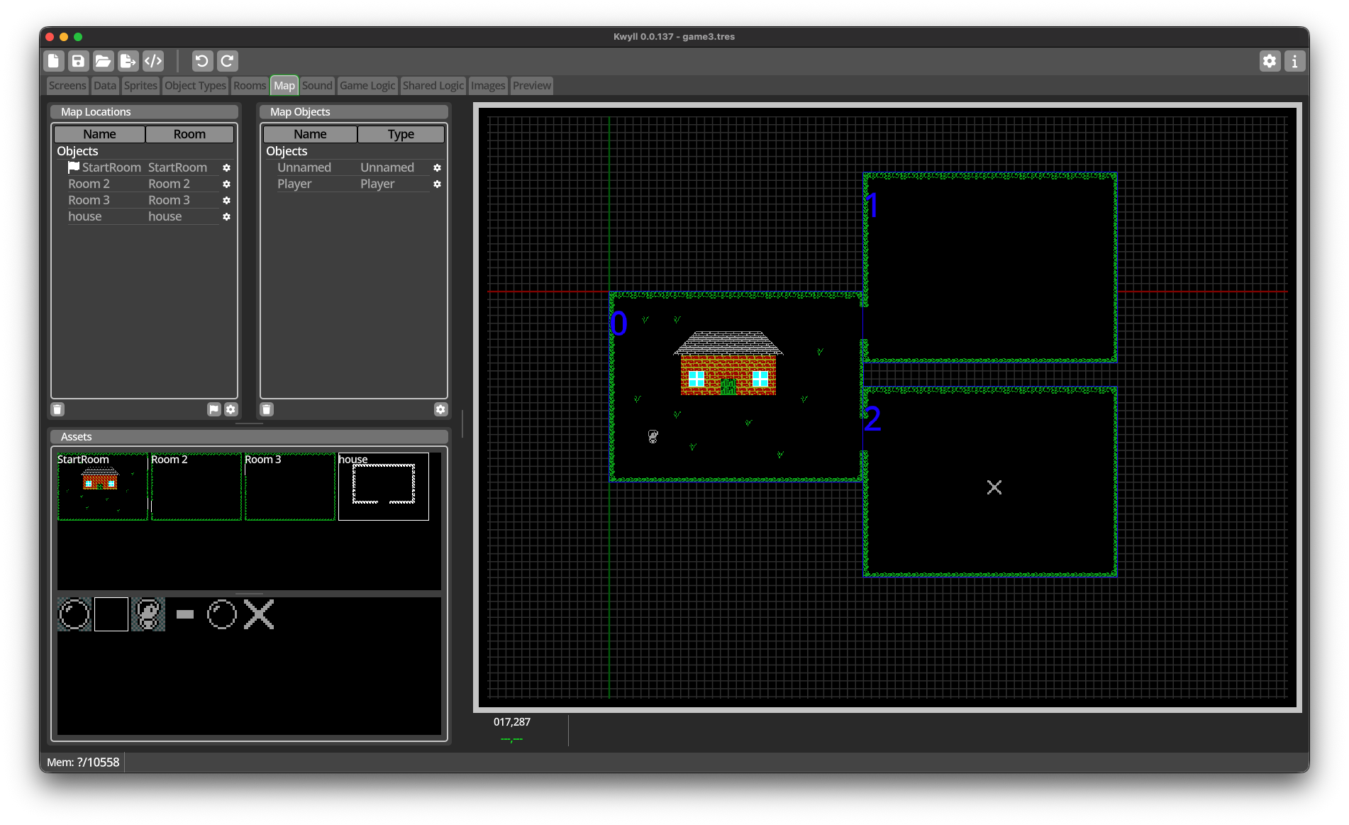Select Room 3 in Map Locations list
This screenshot has width=1349, height=825.
coord(89,200)
